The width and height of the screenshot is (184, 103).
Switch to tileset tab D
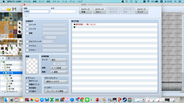click(x=20, y=58)
